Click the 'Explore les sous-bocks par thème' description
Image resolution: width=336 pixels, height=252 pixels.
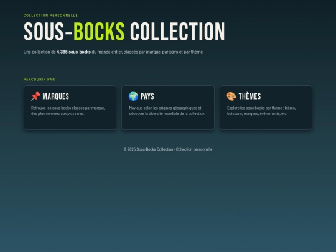coord(261,111)
